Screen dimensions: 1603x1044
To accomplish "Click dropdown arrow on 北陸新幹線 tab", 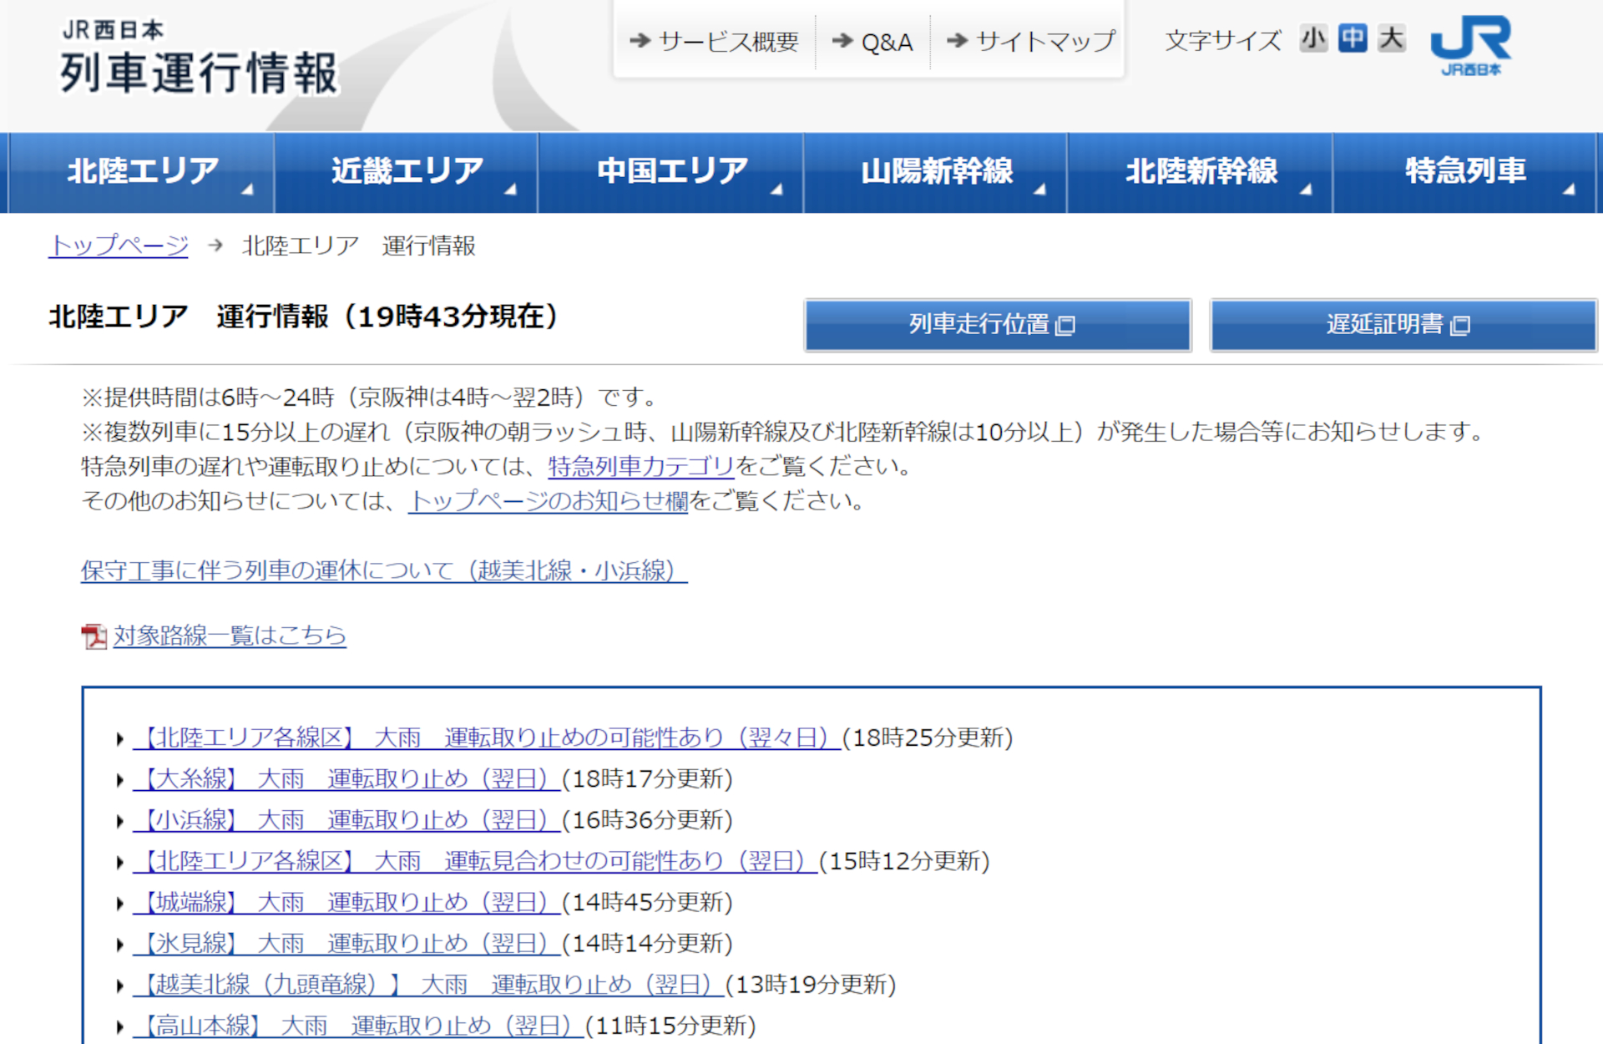I will pyautogui.click(x=1306, y=190).
